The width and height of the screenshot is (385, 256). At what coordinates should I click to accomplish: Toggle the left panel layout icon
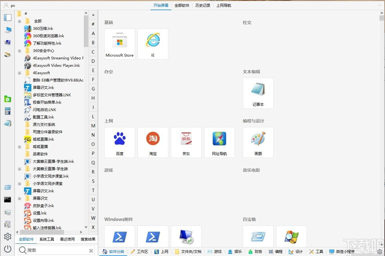click(x=8, y=17)
